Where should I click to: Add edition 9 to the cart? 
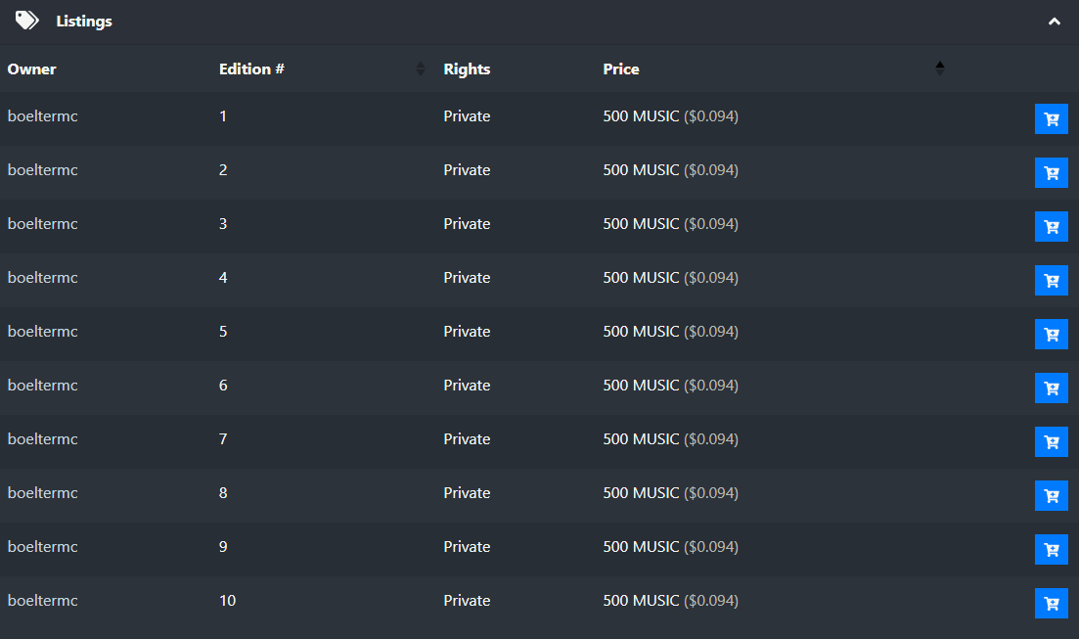pos(1051,549)
